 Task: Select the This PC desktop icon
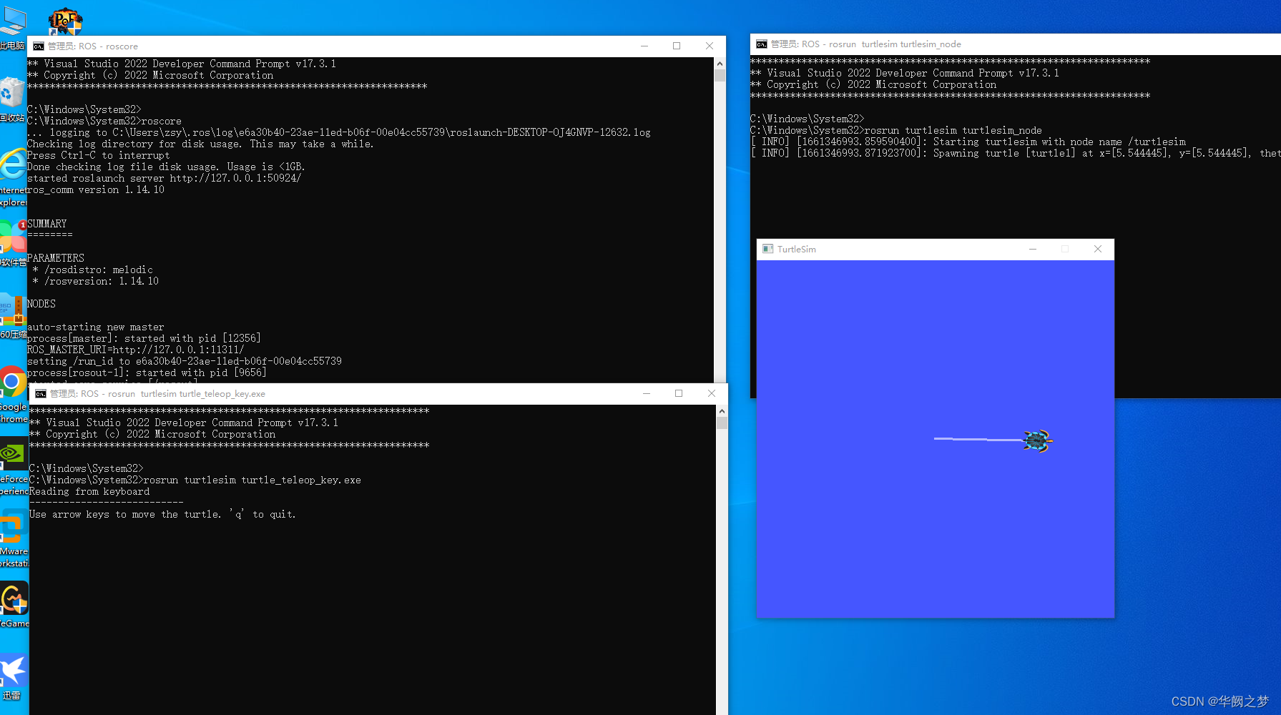[x=12, y=29]
